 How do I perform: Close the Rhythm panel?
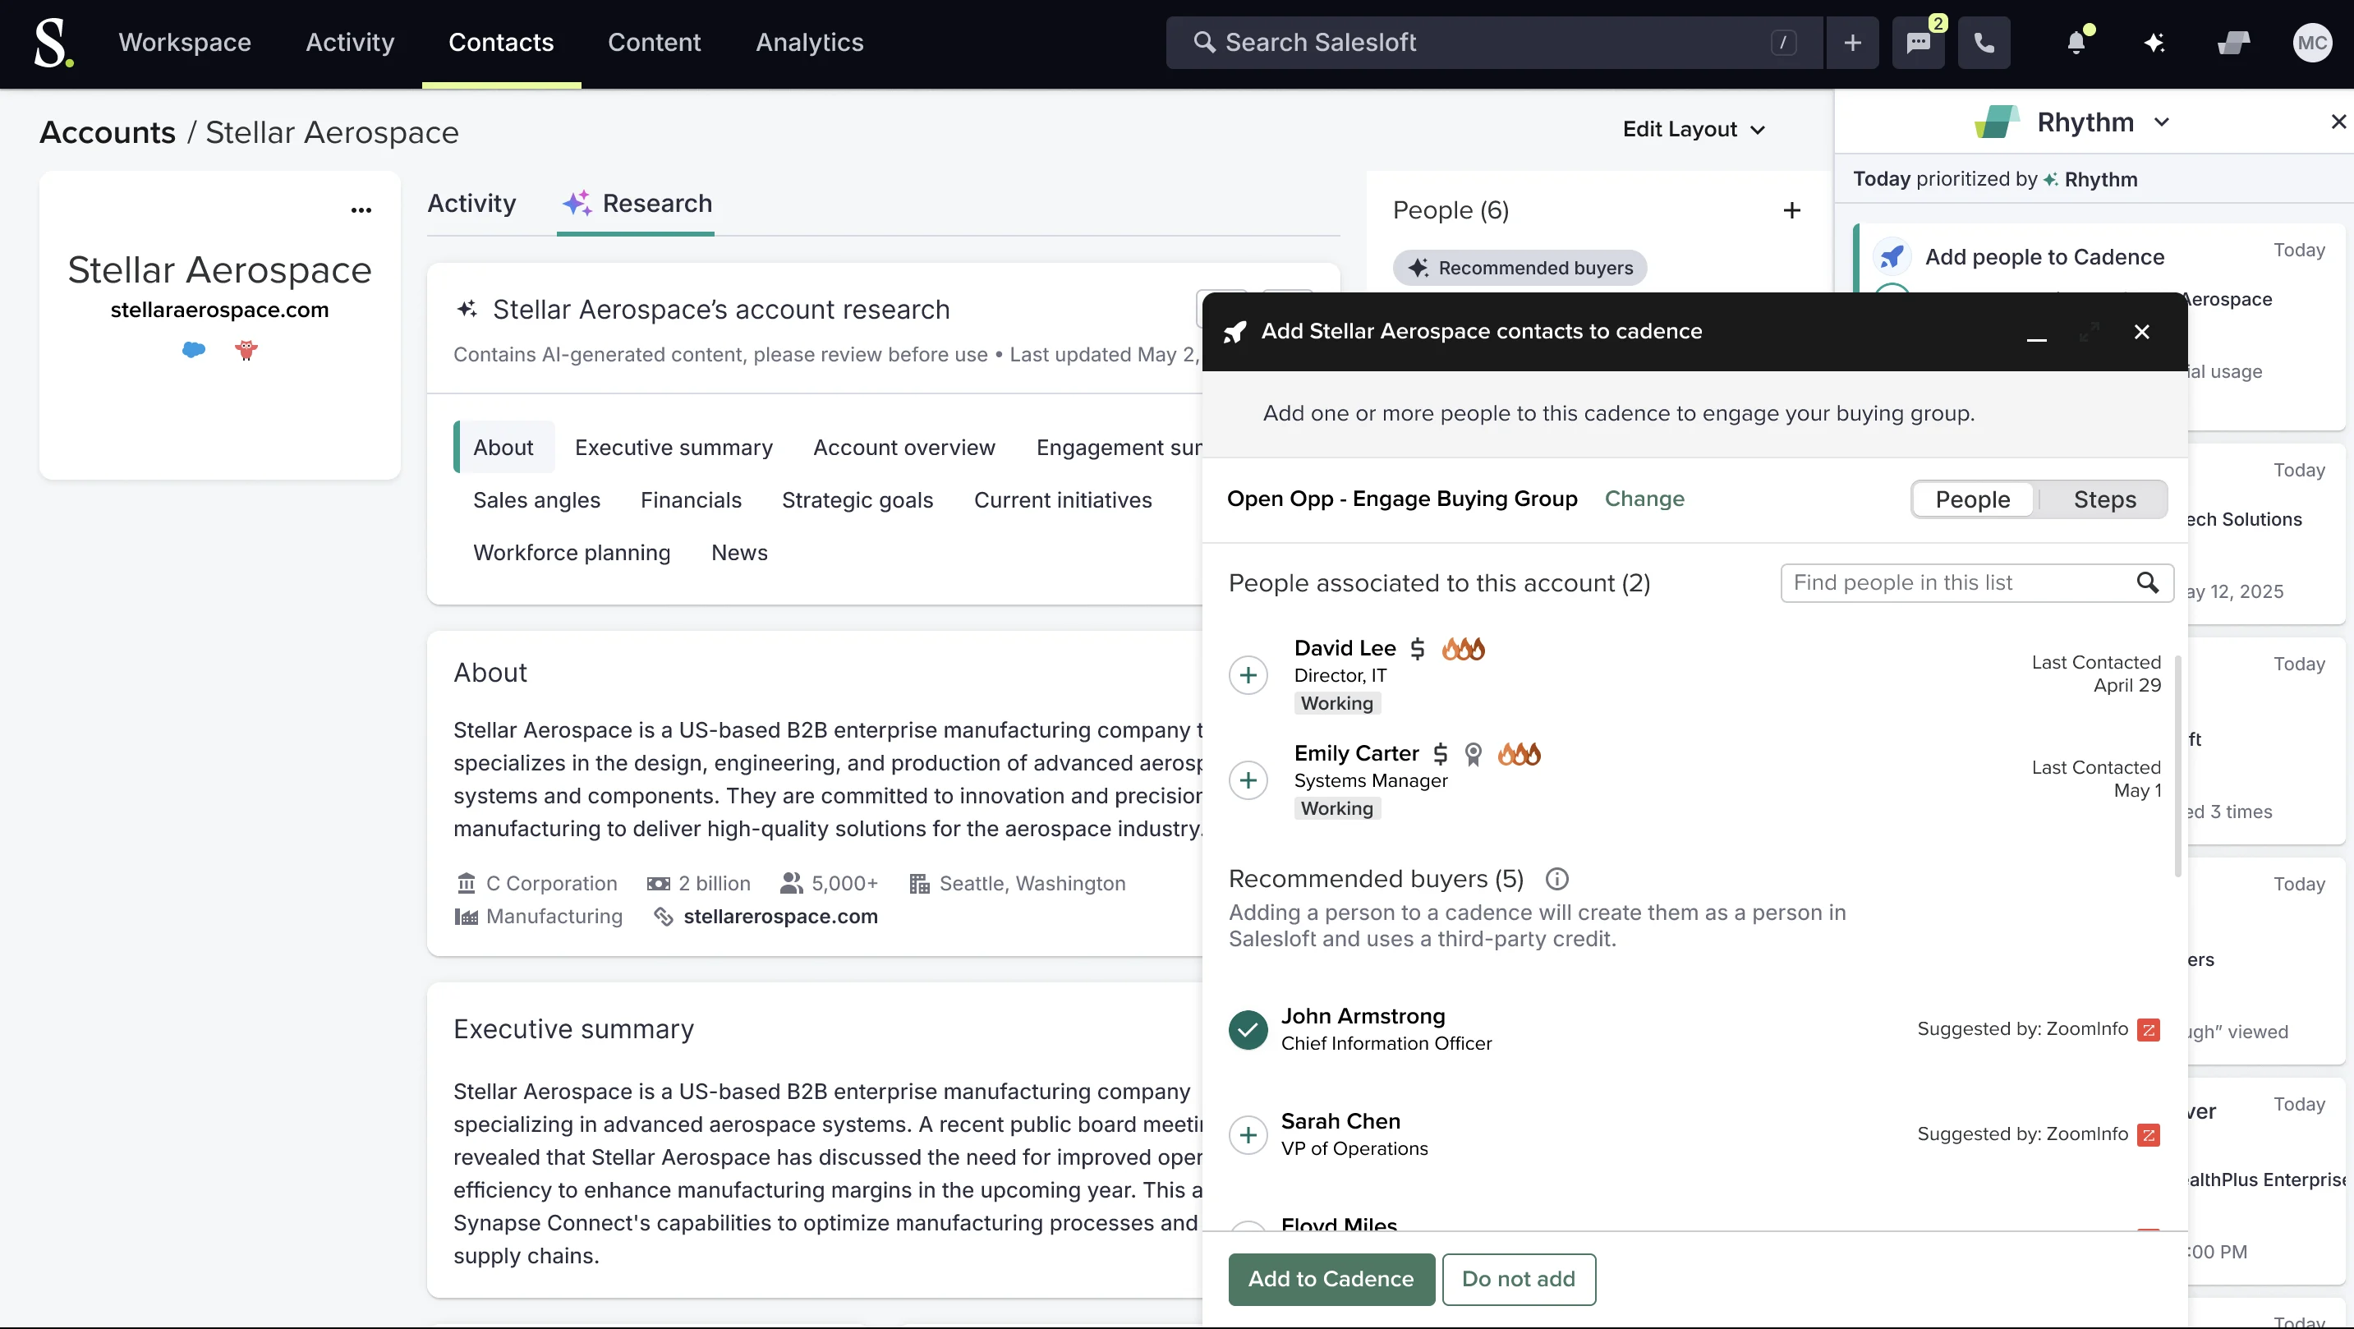tap(2338, 122)
